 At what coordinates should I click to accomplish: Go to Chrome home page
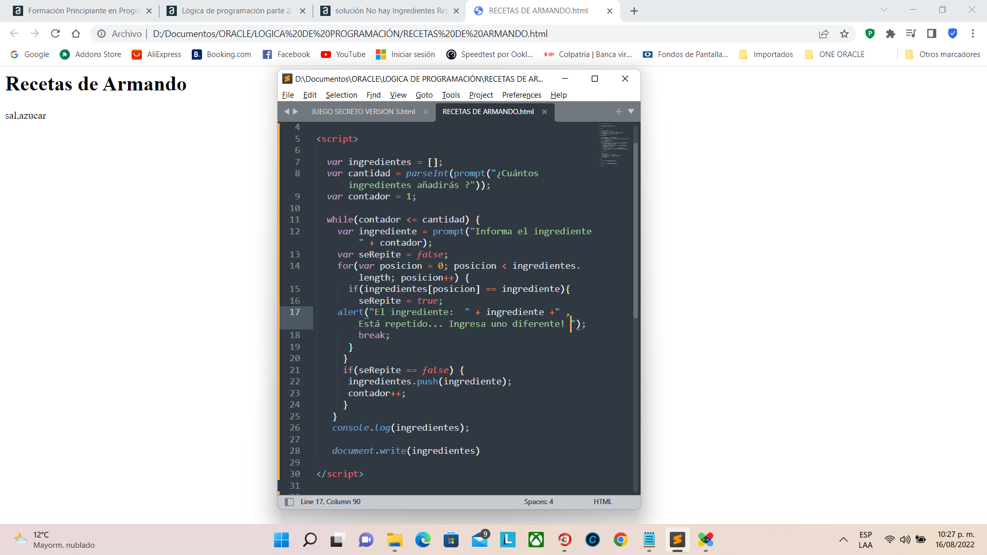point(76,34)
